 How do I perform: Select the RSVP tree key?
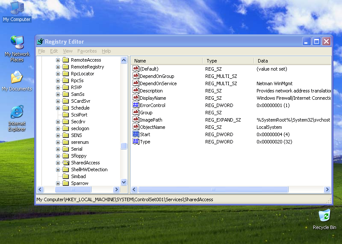(x=77, y=87)
